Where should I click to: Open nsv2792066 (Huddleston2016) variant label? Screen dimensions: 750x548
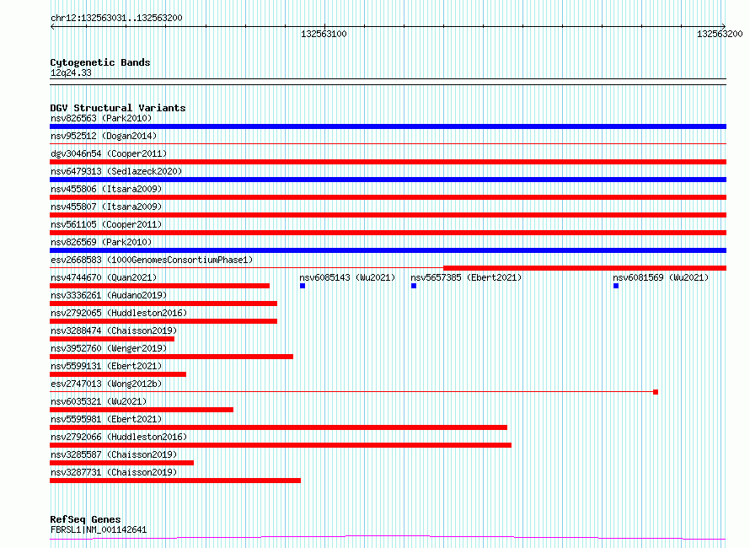119,437
